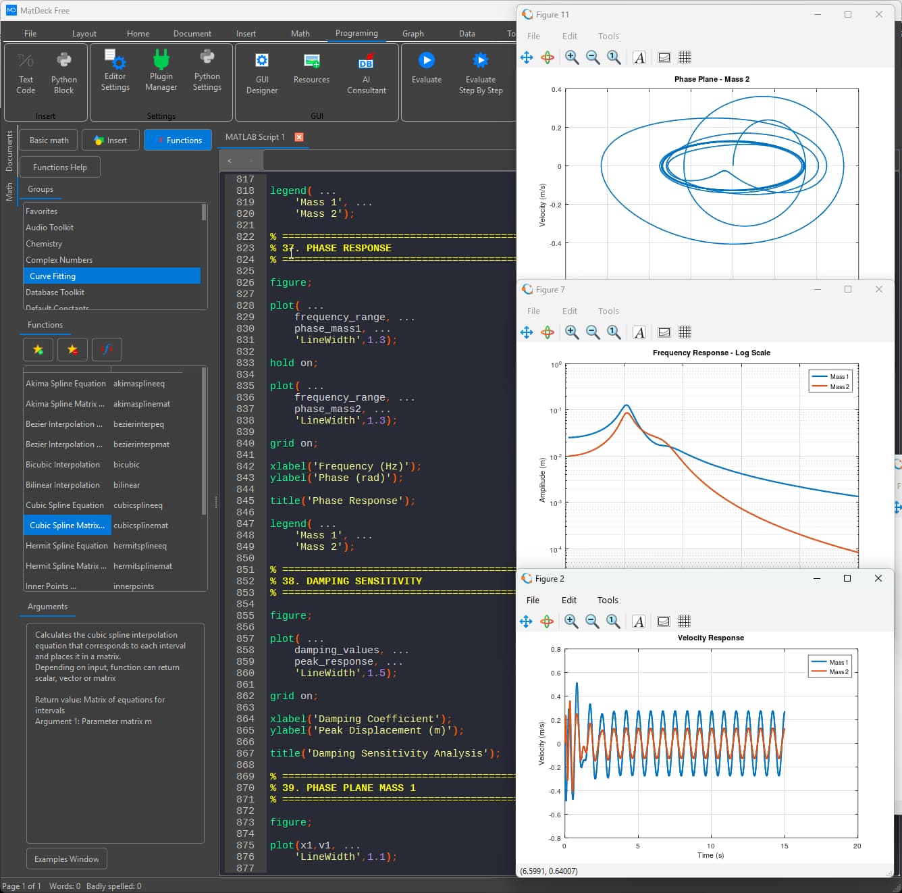902x893 pixels.
Task: Select Database Toolkit in Groups list
Action: pos(112,292)
